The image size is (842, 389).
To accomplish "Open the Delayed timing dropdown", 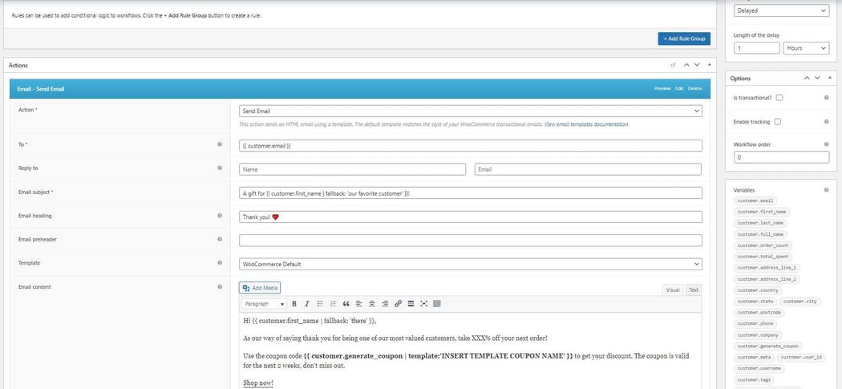I will point(781,10).
